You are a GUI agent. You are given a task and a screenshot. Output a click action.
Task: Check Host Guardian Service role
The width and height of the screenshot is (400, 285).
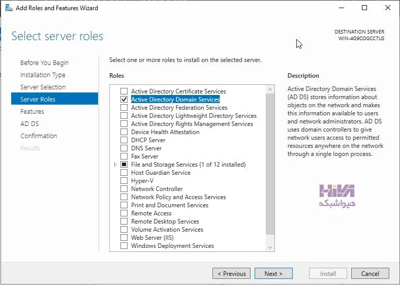pyautogui.click(x=124, y=173)
